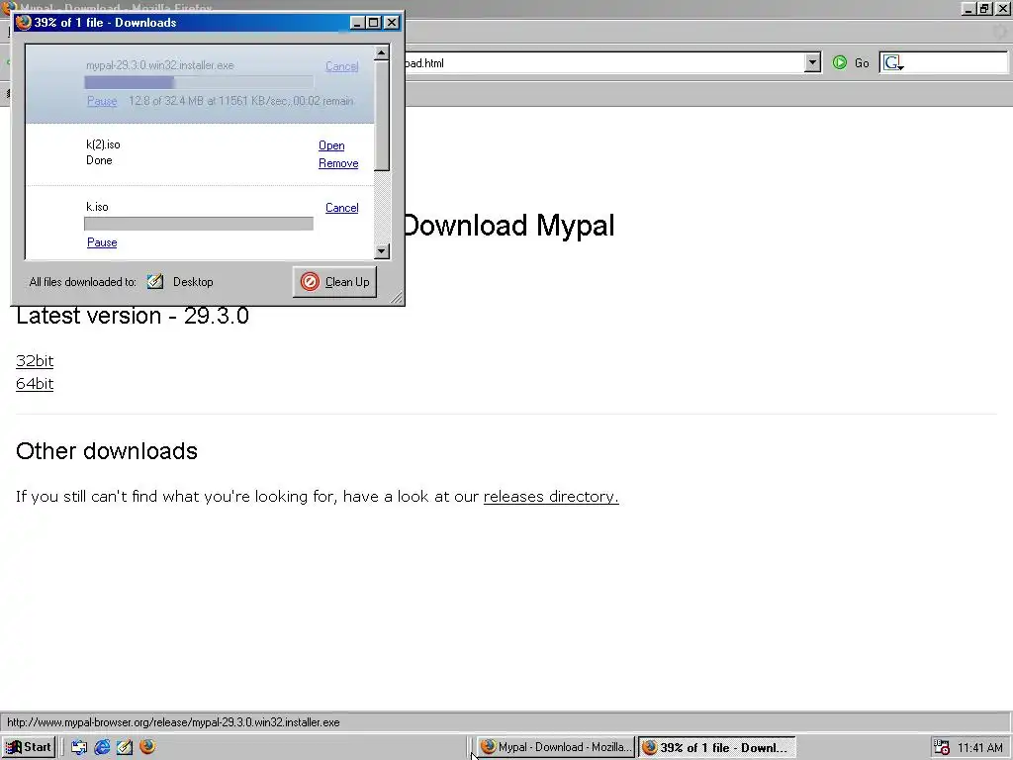This screenshot has width=1013, height=760.
Task: Click into the browser search field
Action: [x=957, y=62]
